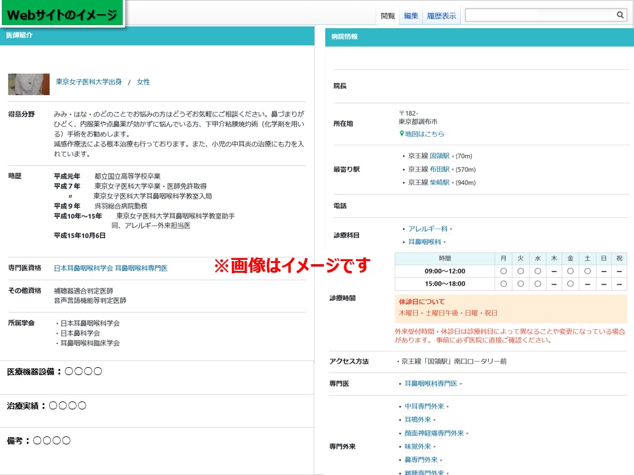This screenshot has width=634, height=475.
Task: Expand the 中耳専門外来 dropdown arrow
Action: click(x=448, y=407)
